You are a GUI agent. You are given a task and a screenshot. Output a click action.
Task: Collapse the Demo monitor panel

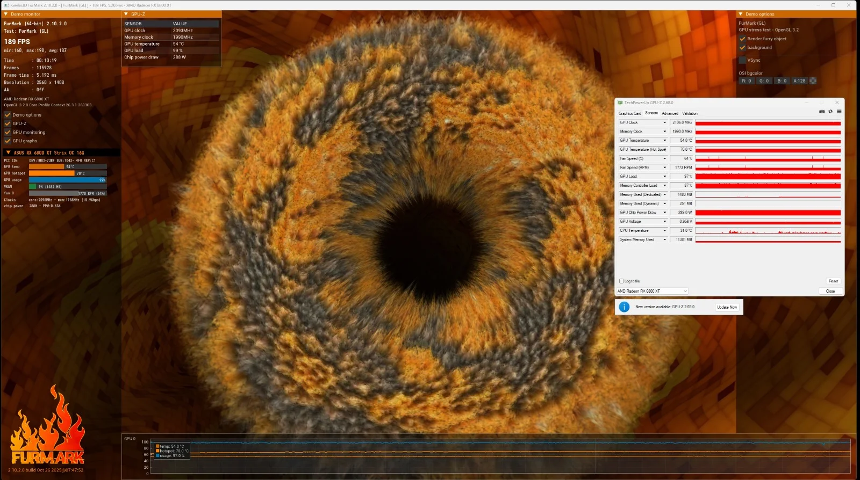click(6, 14)
